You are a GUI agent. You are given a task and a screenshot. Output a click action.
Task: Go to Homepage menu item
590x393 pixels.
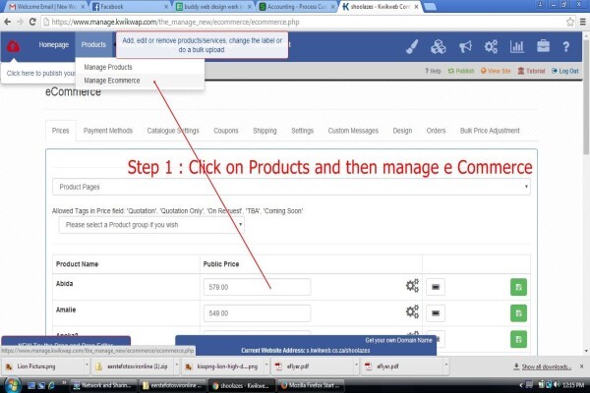pyautogui.click(x=54, y=45)
